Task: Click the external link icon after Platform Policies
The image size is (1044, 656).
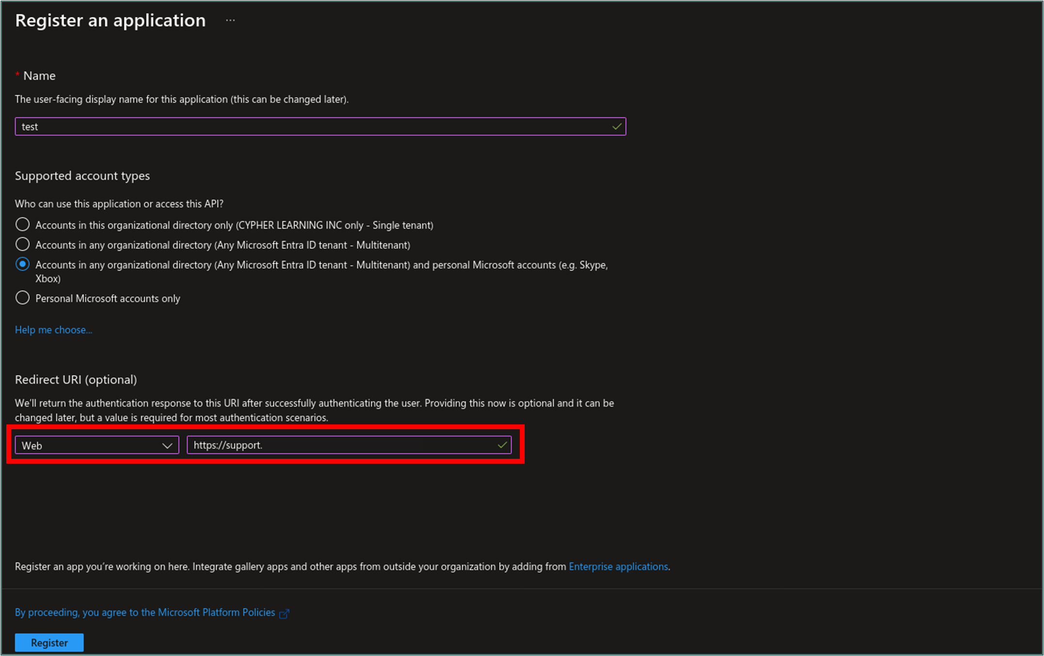Action: coord(285,613)
